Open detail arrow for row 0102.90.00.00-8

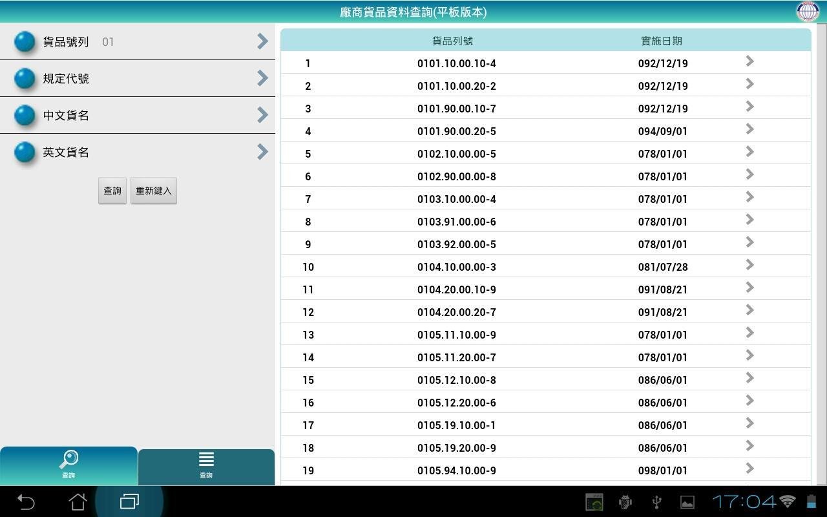click(749, 174)
